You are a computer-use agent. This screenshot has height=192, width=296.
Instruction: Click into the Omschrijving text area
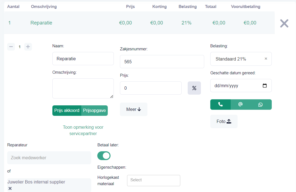point(83,88)
